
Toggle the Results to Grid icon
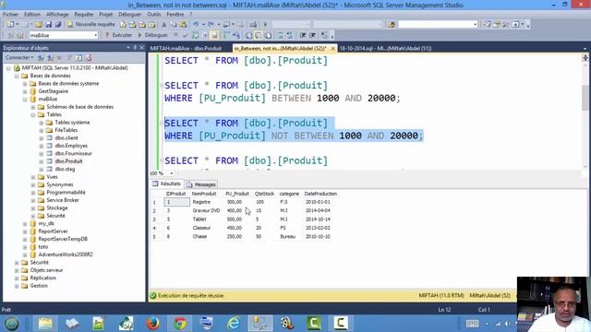pos(259,35)
